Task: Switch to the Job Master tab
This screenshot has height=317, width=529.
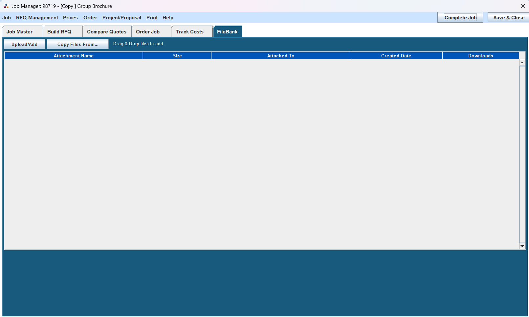Action: (20, 31)
